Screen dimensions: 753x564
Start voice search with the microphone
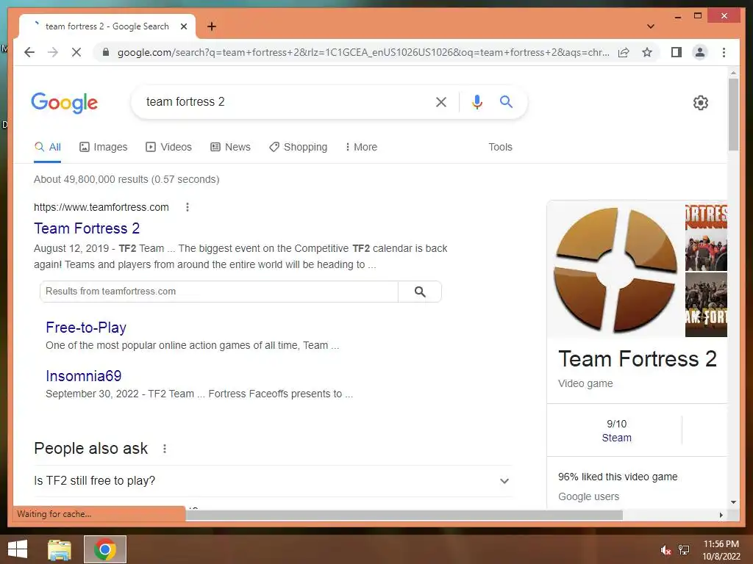[477, 101]
